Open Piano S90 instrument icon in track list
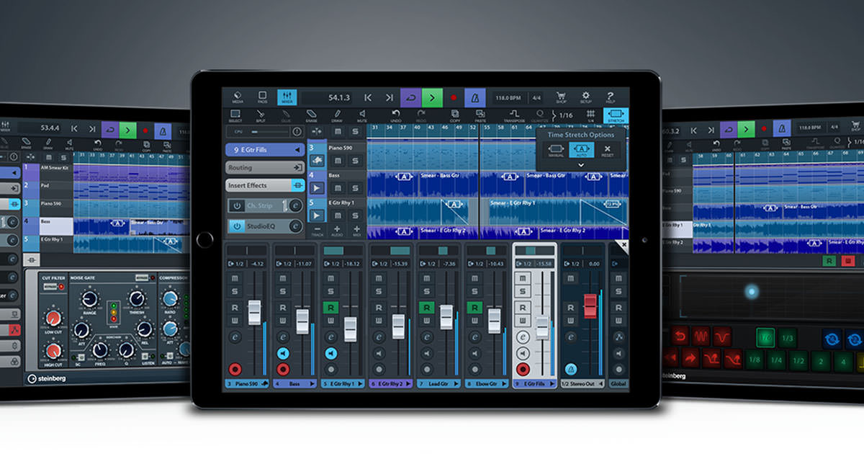The image size is (864, 454). coord(317,160)
